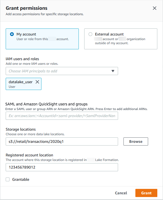Select the datalake_user User chip
163x200 pixels.
(20, 84)
